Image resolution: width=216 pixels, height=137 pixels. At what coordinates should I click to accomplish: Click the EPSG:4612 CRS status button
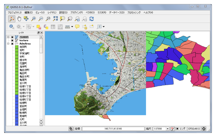tap(194, 129)
